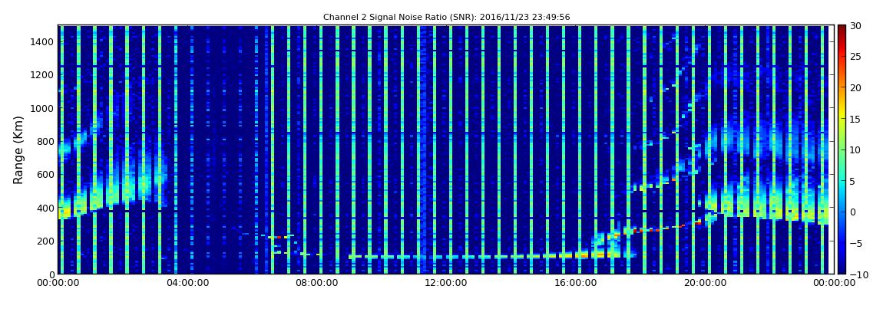The height and width of the screenshot is (312, 883).
Task: Click the colorbar value 20
Action: [856, 87]
